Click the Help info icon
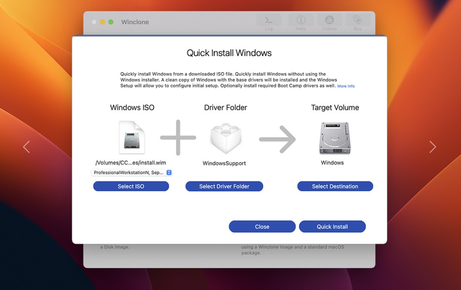Viewport: 461px width, 290px height. 301,21
